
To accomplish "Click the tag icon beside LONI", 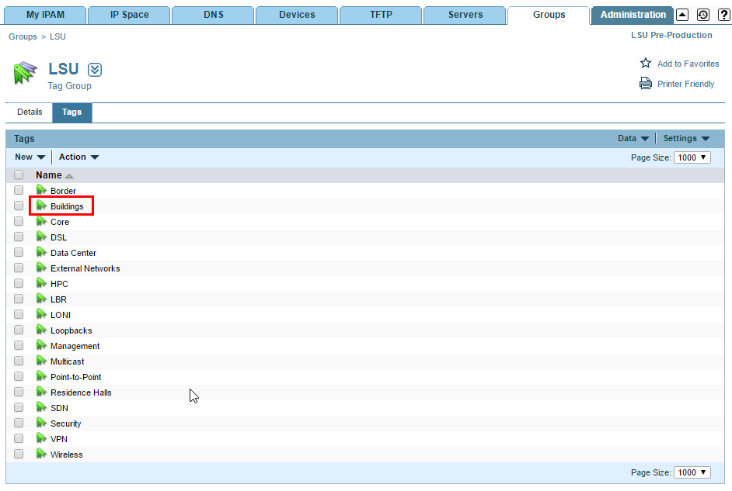I will pyautogui.click(x=41, y=314).
